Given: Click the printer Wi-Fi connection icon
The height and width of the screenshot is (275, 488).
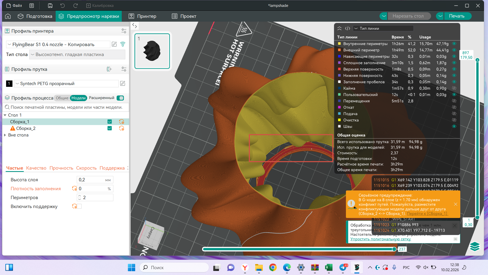Looking at the screenshot, I should click(x=123, y=44).
